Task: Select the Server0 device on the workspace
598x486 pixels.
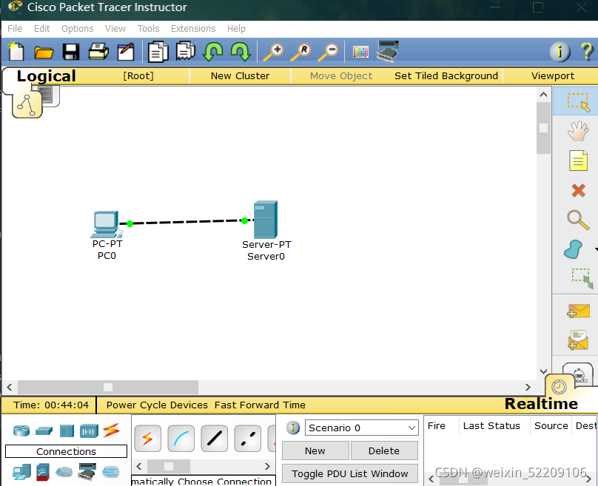Action: click(x=266, y=220)
